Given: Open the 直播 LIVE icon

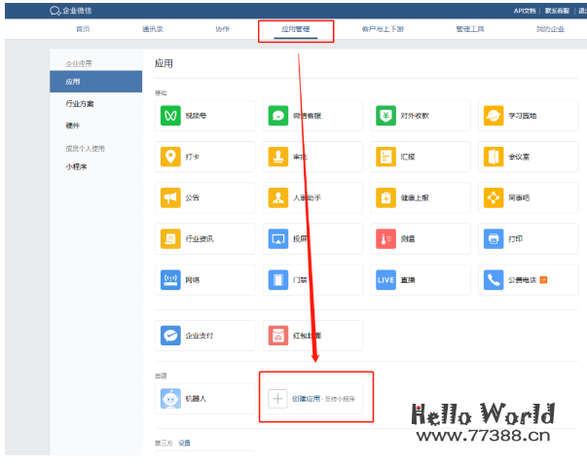Looking at the screenshot, I should click(385, 280).
